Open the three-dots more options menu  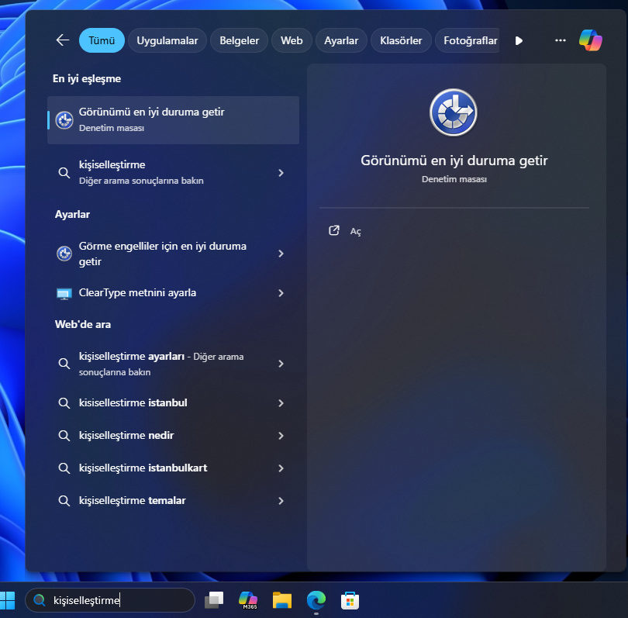[560, 40]
